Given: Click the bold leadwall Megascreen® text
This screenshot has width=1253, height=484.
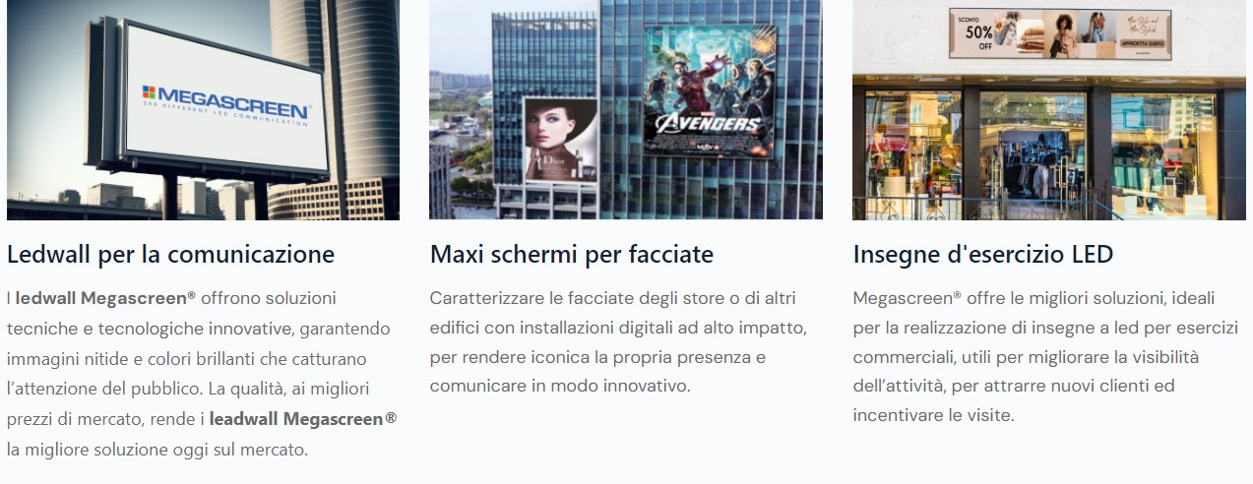Looking at the screenshot, I should 303,419.
